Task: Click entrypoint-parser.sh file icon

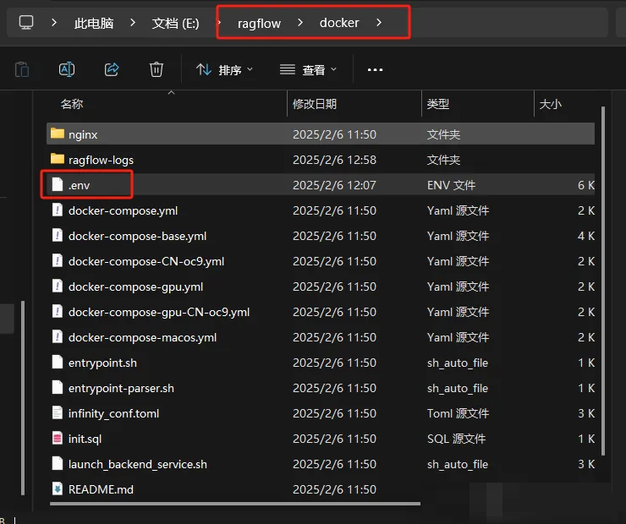Action: point(58,387)
